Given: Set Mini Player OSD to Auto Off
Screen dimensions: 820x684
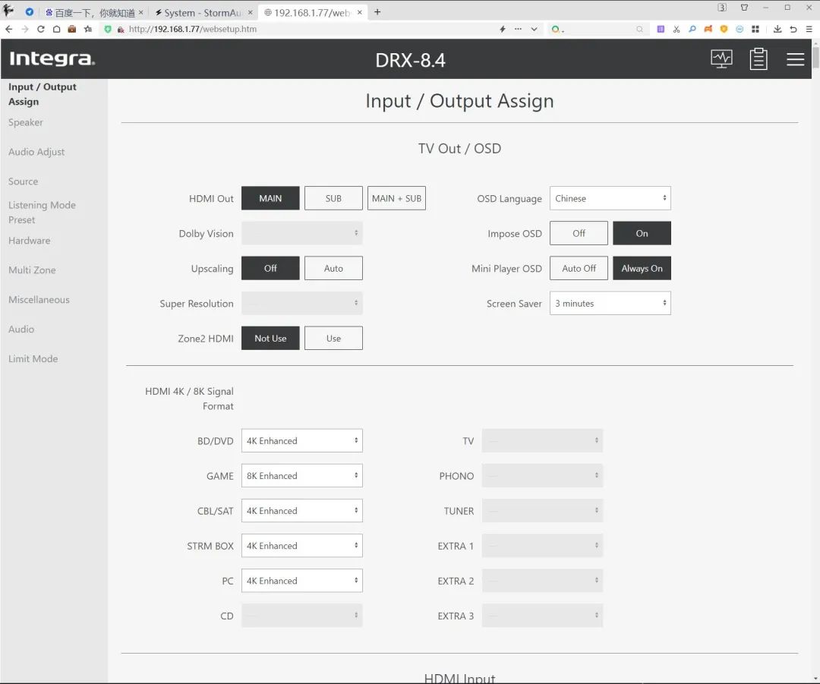Looking at the screenshot, I should point(579,268).
